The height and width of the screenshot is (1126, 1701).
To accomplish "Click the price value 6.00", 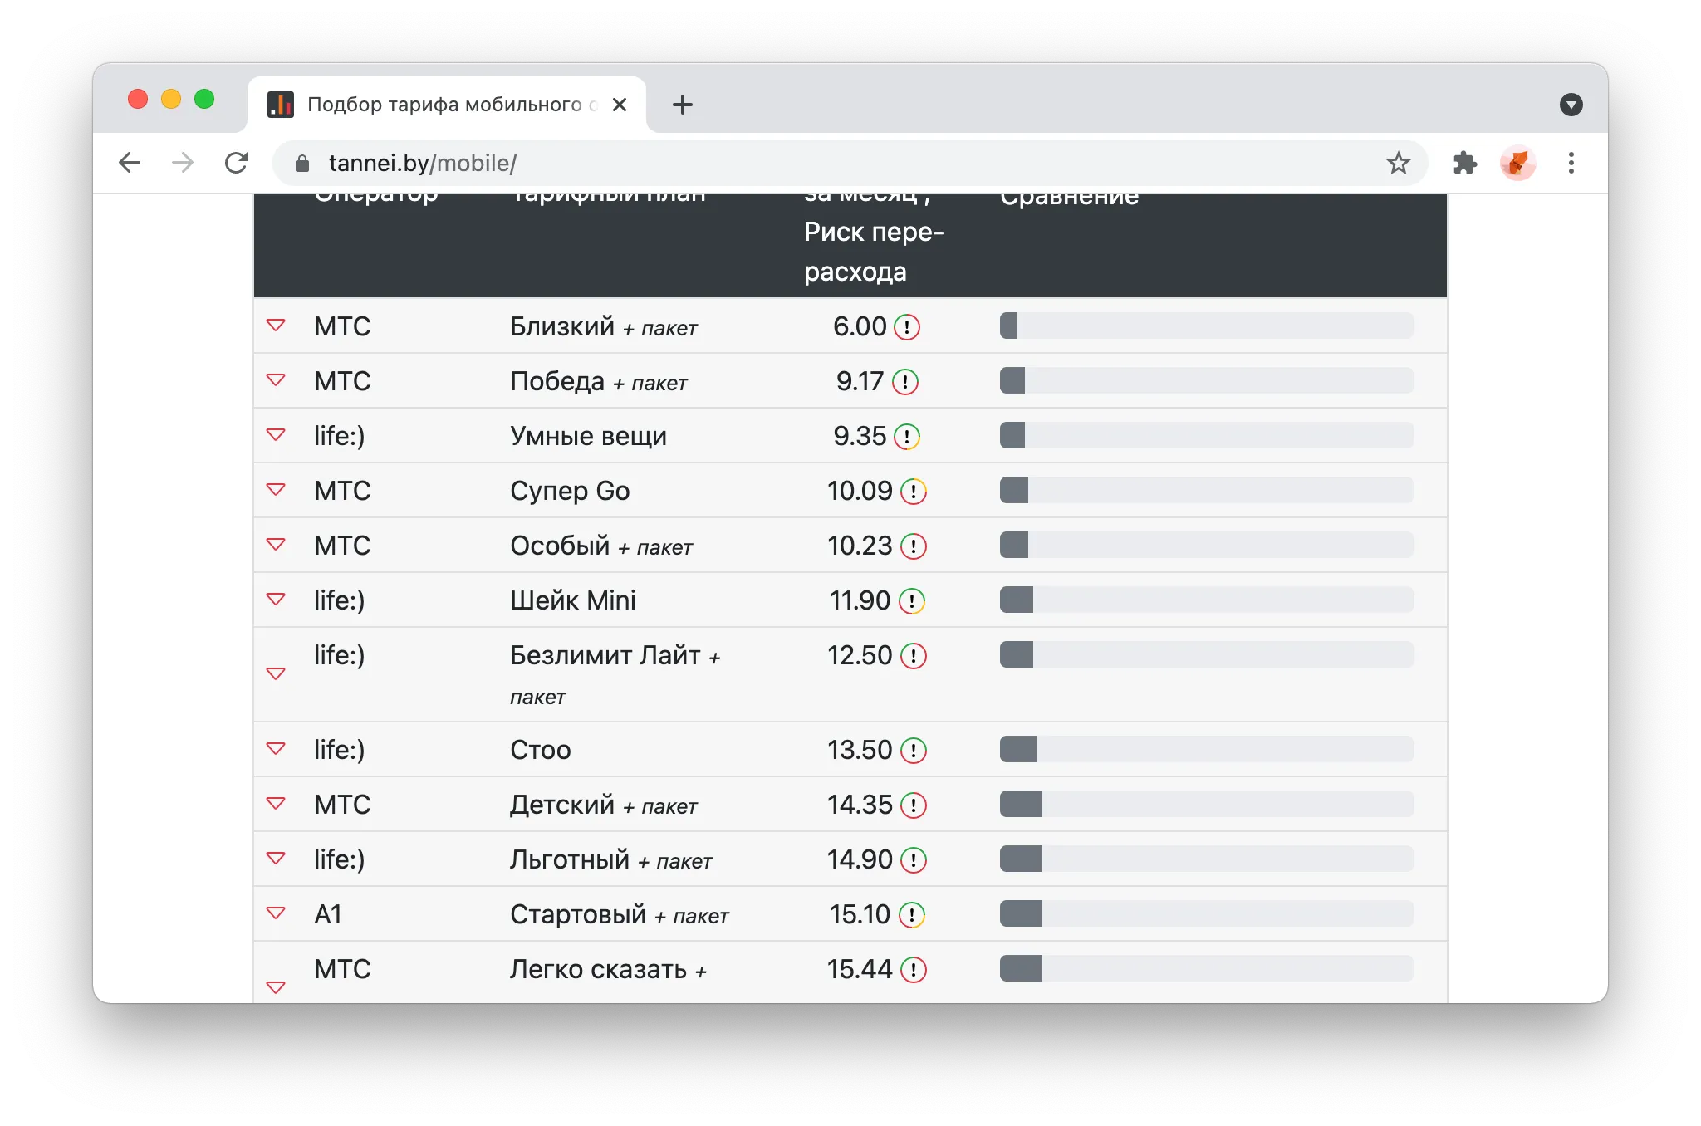I will [860, 326].
